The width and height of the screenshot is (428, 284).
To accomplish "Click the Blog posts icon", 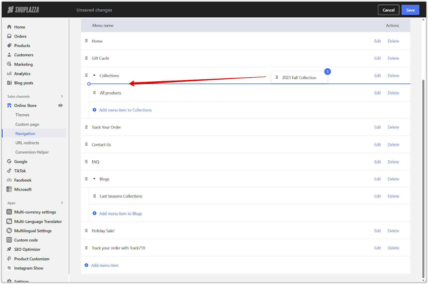I will click(x=9, y=83).
